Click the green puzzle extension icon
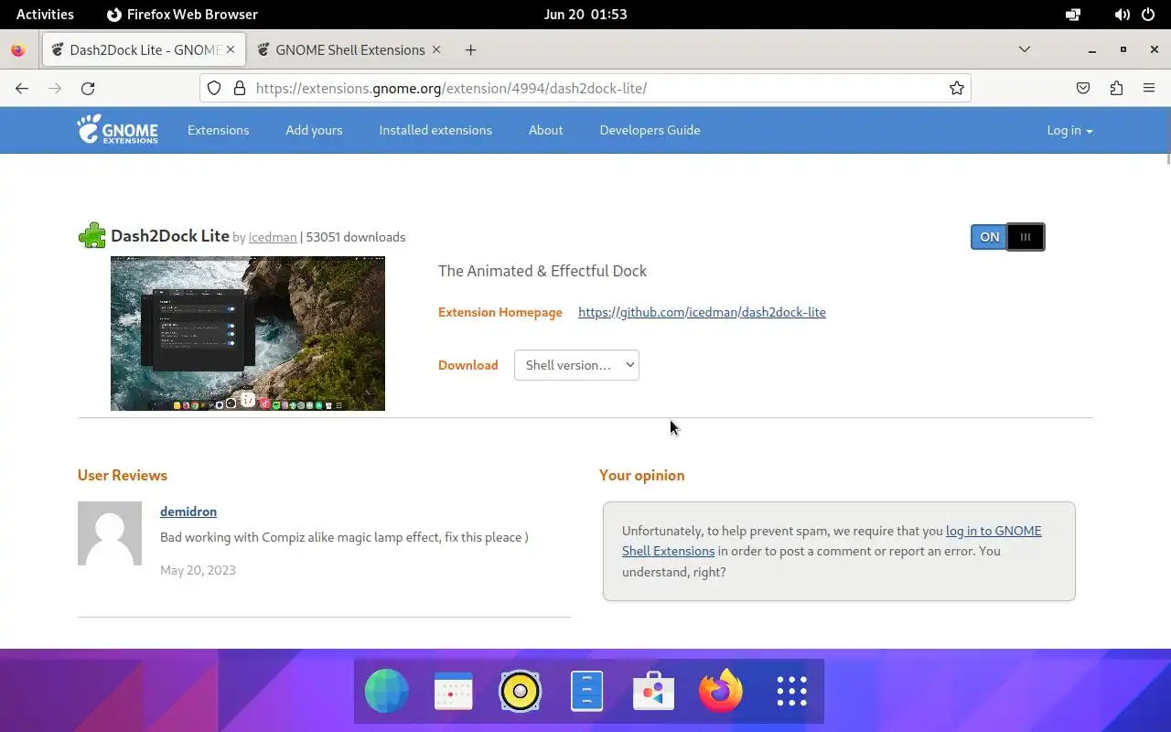Viewport: 1171px width, 732px height. click(x=91, y=236)
